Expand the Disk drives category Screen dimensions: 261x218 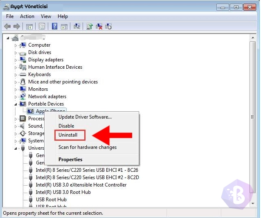pyautogui.click(x=16, y=52)
